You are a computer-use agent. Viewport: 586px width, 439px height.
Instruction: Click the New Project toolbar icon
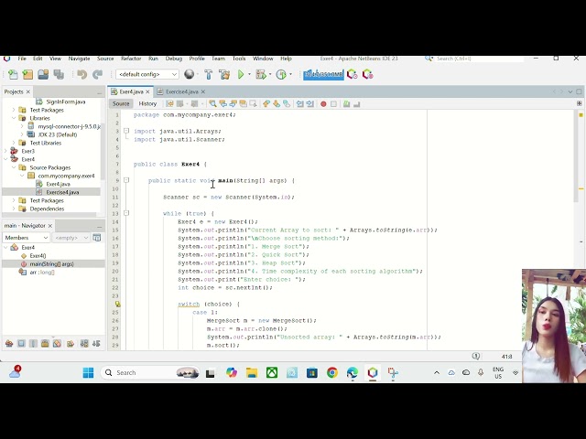[x=27, y=74]
